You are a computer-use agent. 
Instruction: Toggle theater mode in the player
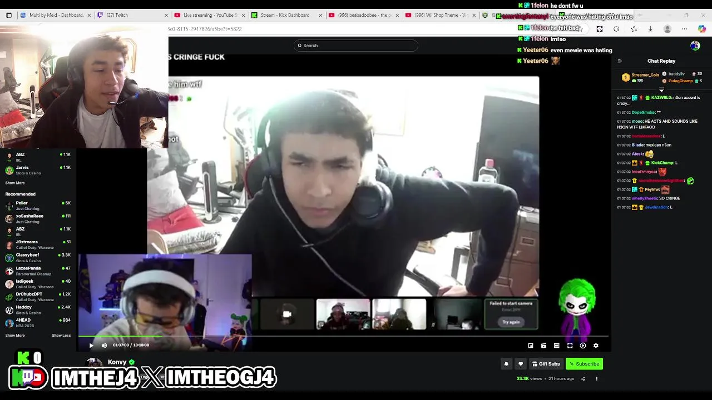(556, 346)
